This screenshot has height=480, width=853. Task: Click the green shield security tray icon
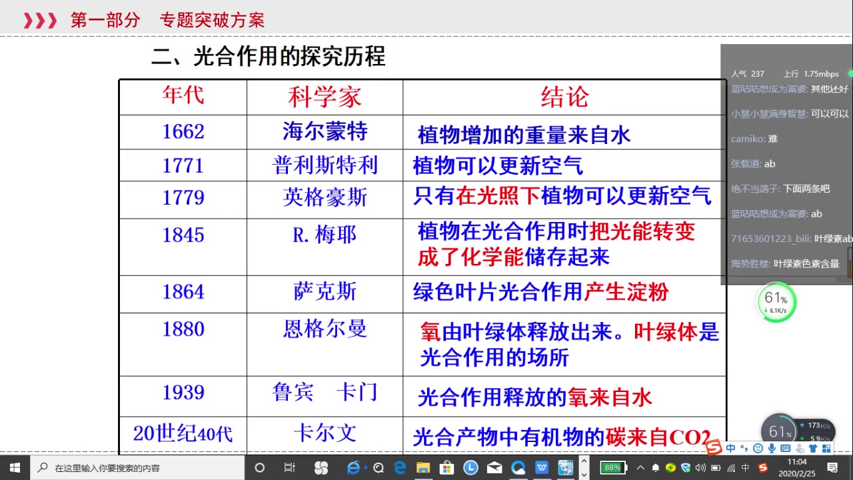click(686, 467)
